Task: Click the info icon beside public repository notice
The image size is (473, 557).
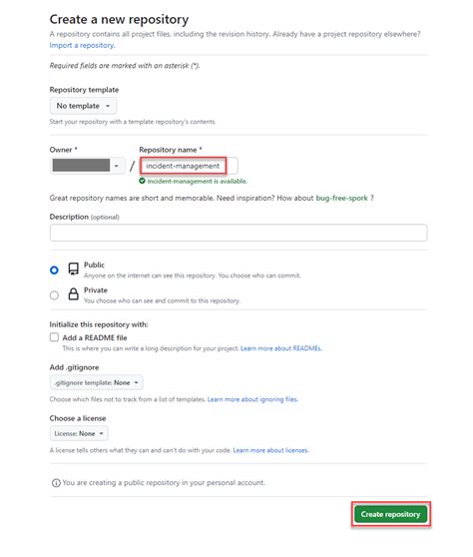Action: pos(56,483)
